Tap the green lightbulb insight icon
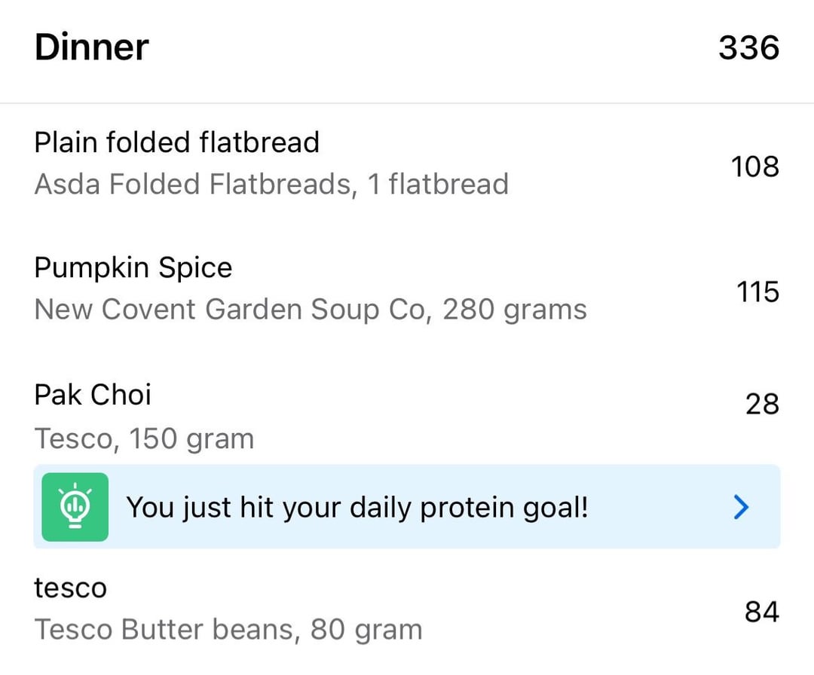 click(x=75, y=507)
